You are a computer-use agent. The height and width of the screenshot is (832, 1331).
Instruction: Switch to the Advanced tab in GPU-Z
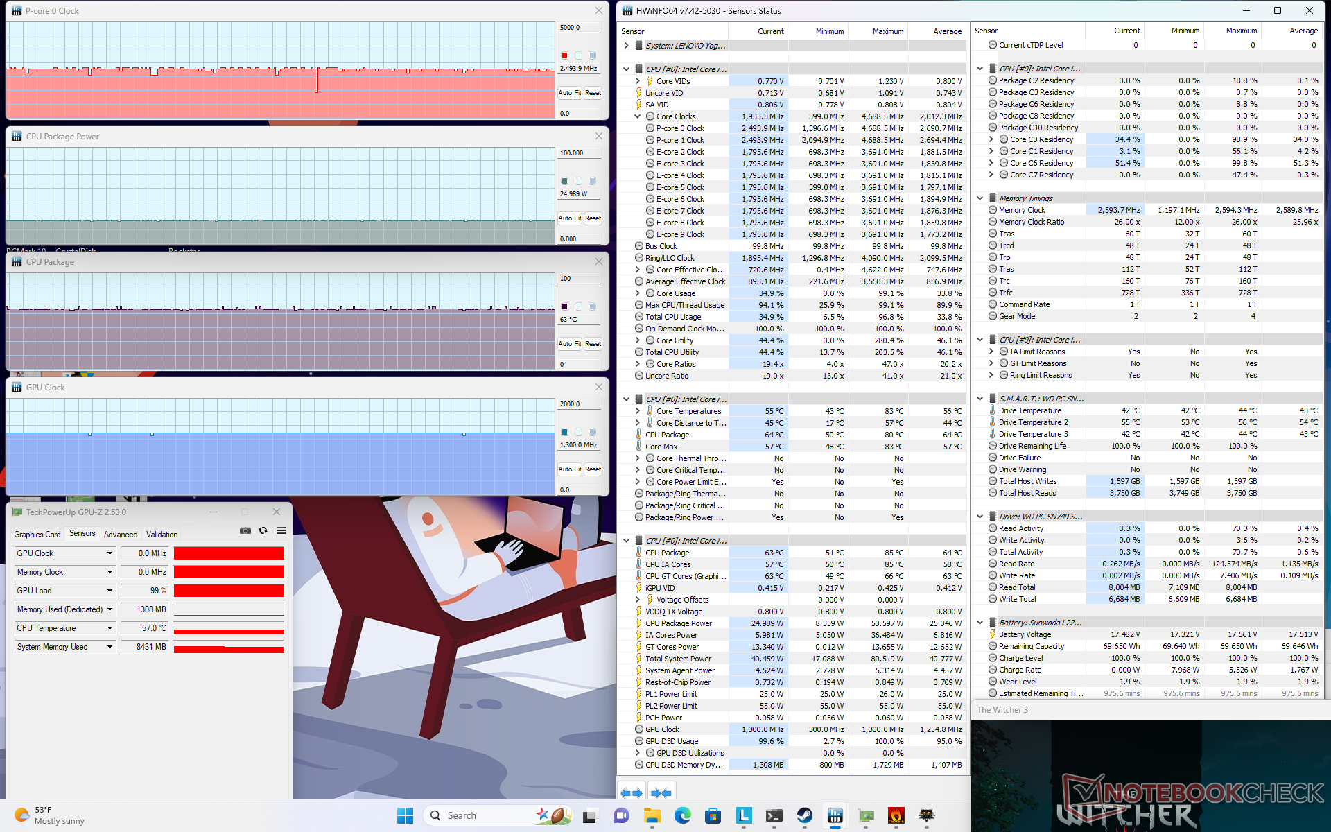121,535
